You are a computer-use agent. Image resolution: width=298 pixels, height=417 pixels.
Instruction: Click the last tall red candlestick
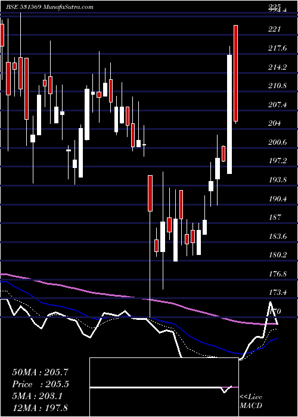click(235, 73)
